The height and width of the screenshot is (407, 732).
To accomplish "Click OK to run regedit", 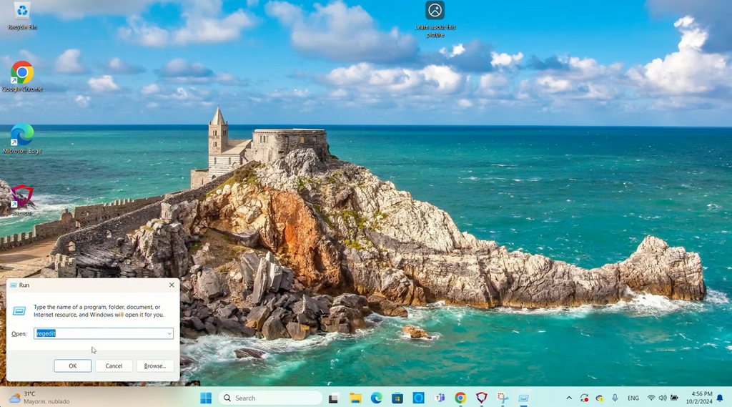I will (x=72, y=366).
